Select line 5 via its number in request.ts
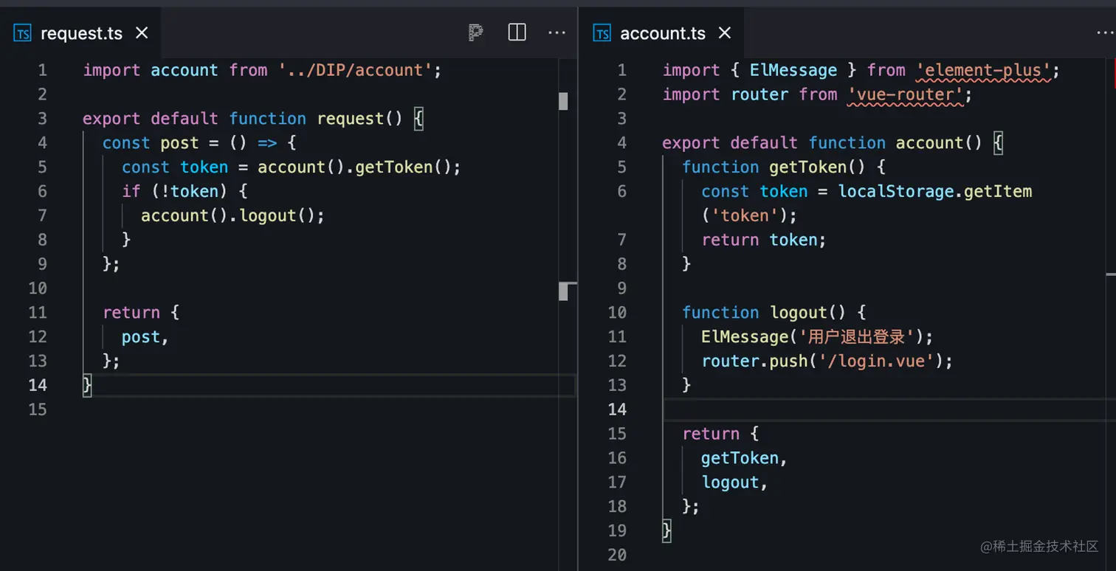The width and height of the screenshot is (1116, 571). [42, 167]
